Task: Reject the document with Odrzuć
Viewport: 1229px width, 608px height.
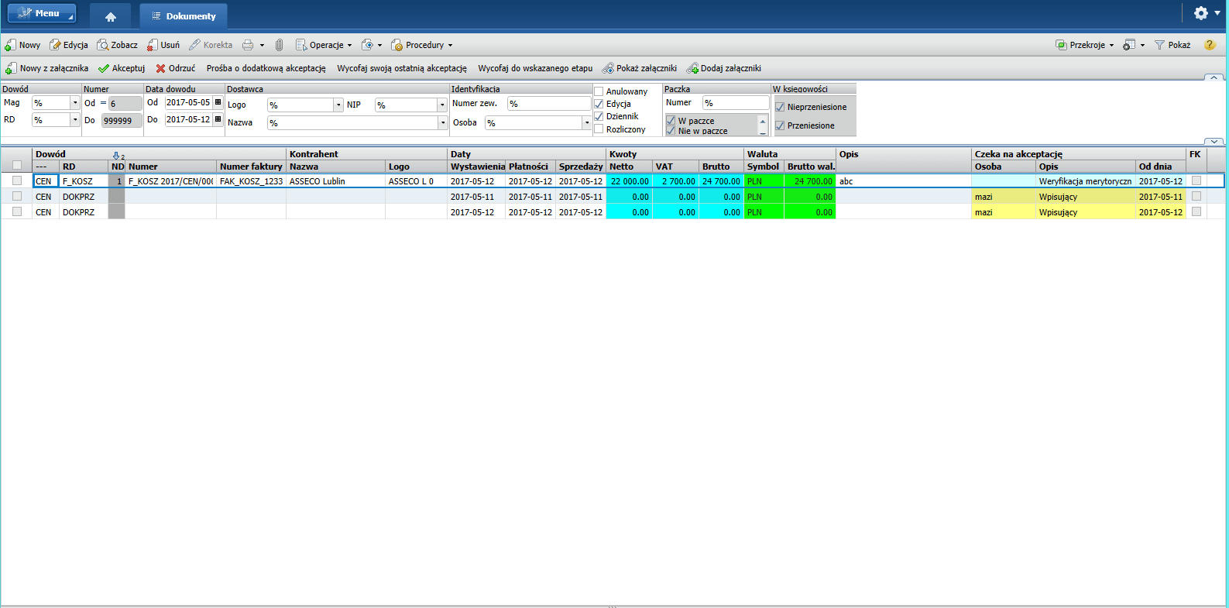Action: point(175,68)
